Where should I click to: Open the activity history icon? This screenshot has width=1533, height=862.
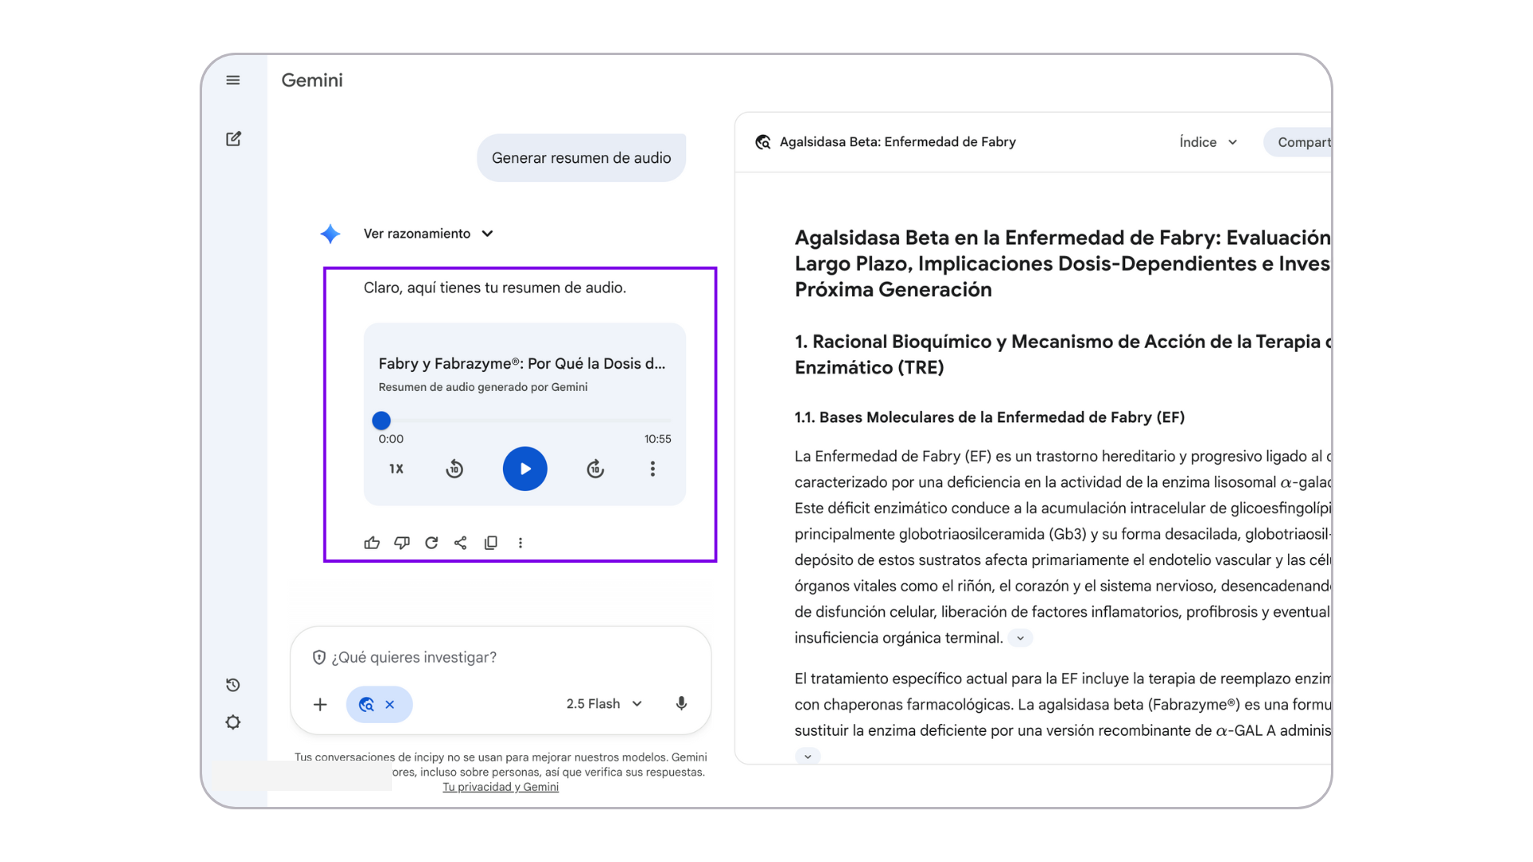pos(233,685)
